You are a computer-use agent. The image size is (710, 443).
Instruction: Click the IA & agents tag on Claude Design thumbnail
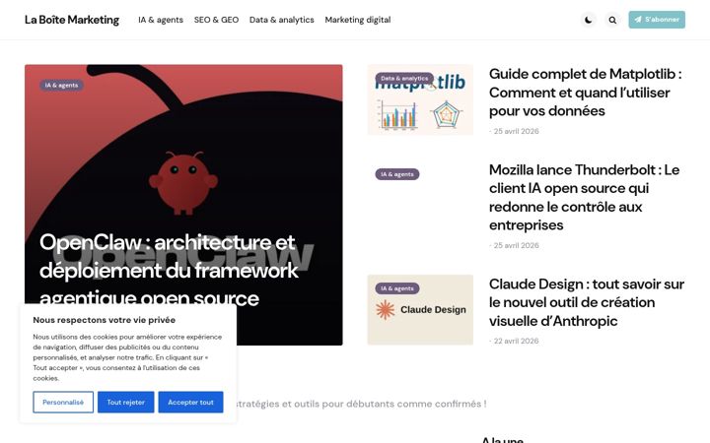(x=397, y=287)
